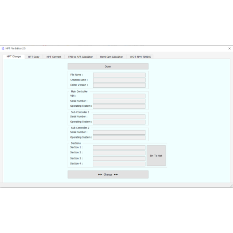The height and width of the screenshot is (233, 233).
Task: Click the Bin To Hpt button
Action: pos(156,156)
